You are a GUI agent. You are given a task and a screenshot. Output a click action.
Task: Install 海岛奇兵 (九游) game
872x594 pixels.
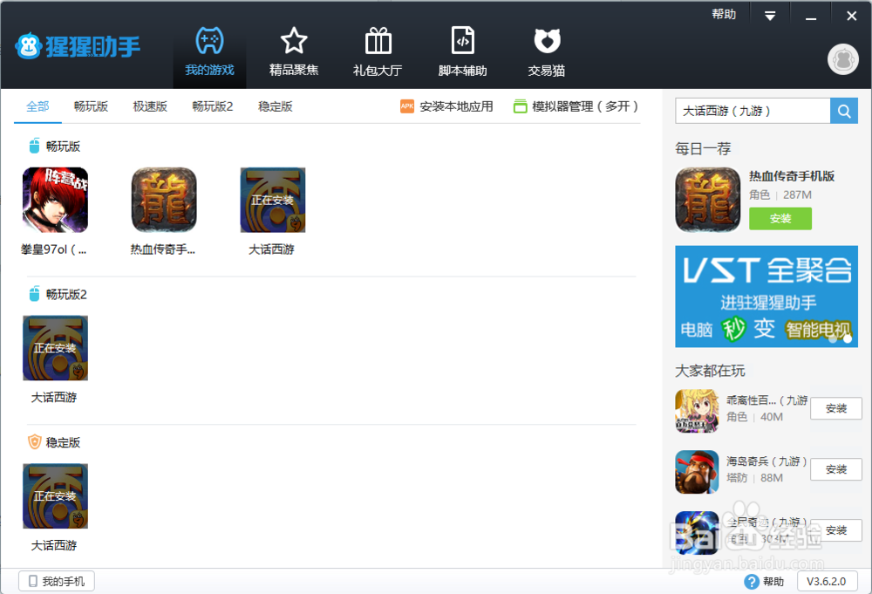tap(836, 469)
